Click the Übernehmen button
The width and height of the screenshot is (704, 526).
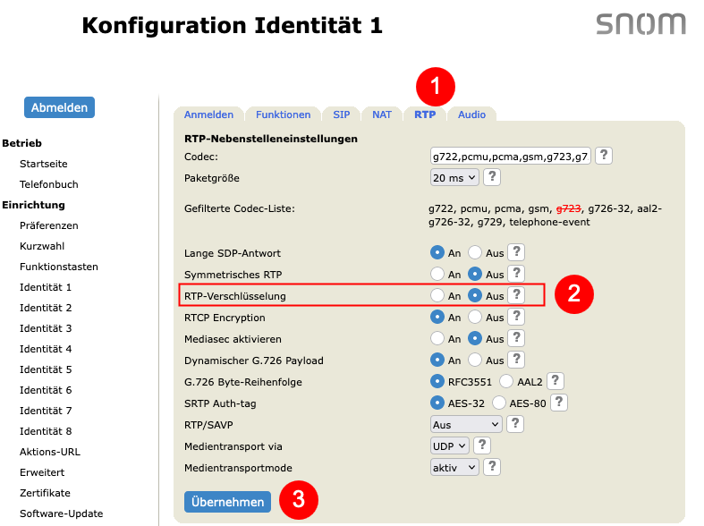[227, 502]
